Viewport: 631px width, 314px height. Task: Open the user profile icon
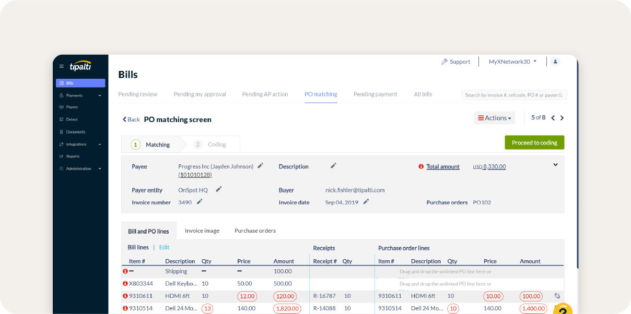555,61
